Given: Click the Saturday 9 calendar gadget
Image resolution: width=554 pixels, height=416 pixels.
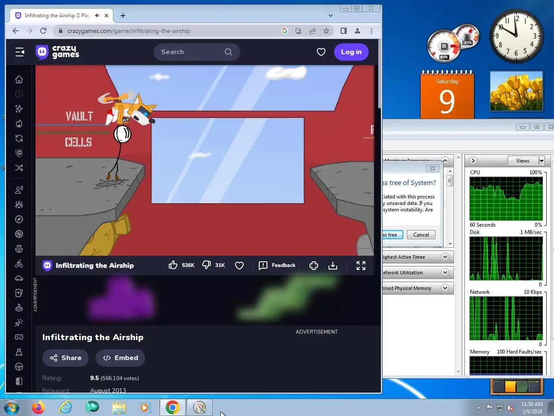Looking at the screenshot, I should (x=447, y=94).
